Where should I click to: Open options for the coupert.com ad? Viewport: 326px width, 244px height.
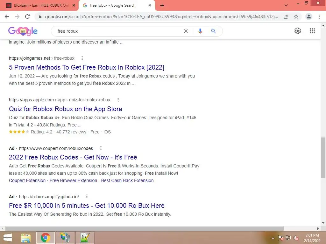[101, 148]
